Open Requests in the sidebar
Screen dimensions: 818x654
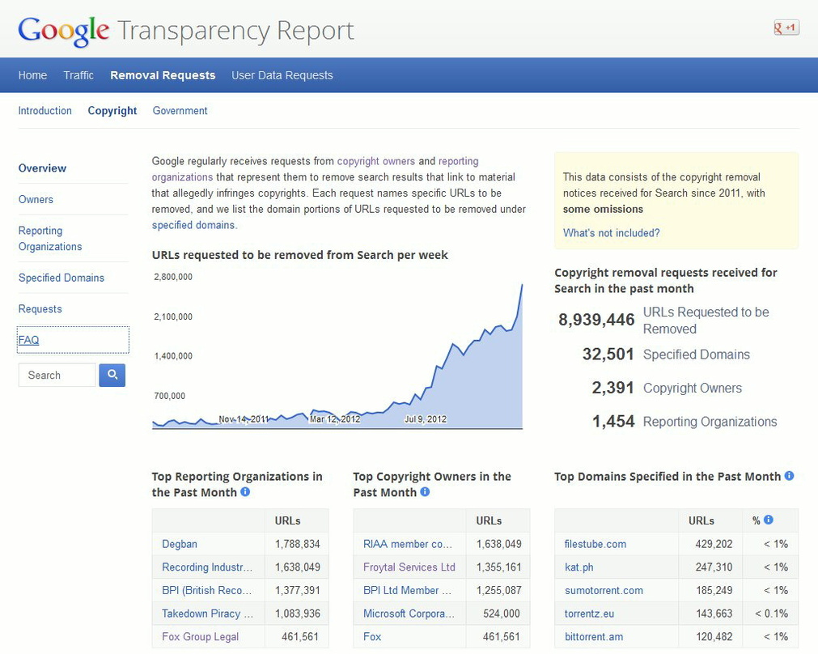coord(40,309)
